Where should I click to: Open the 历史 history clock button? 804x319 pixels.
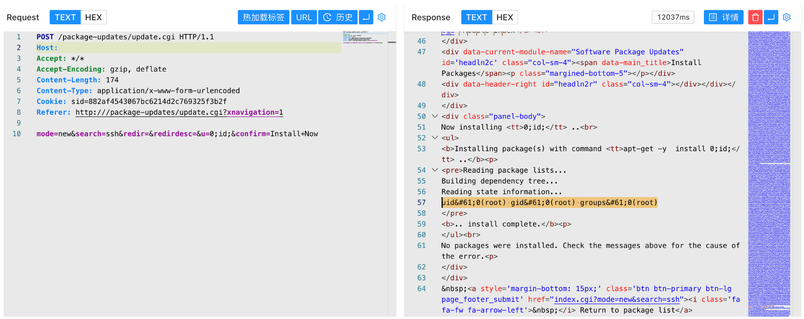[338, 17]
